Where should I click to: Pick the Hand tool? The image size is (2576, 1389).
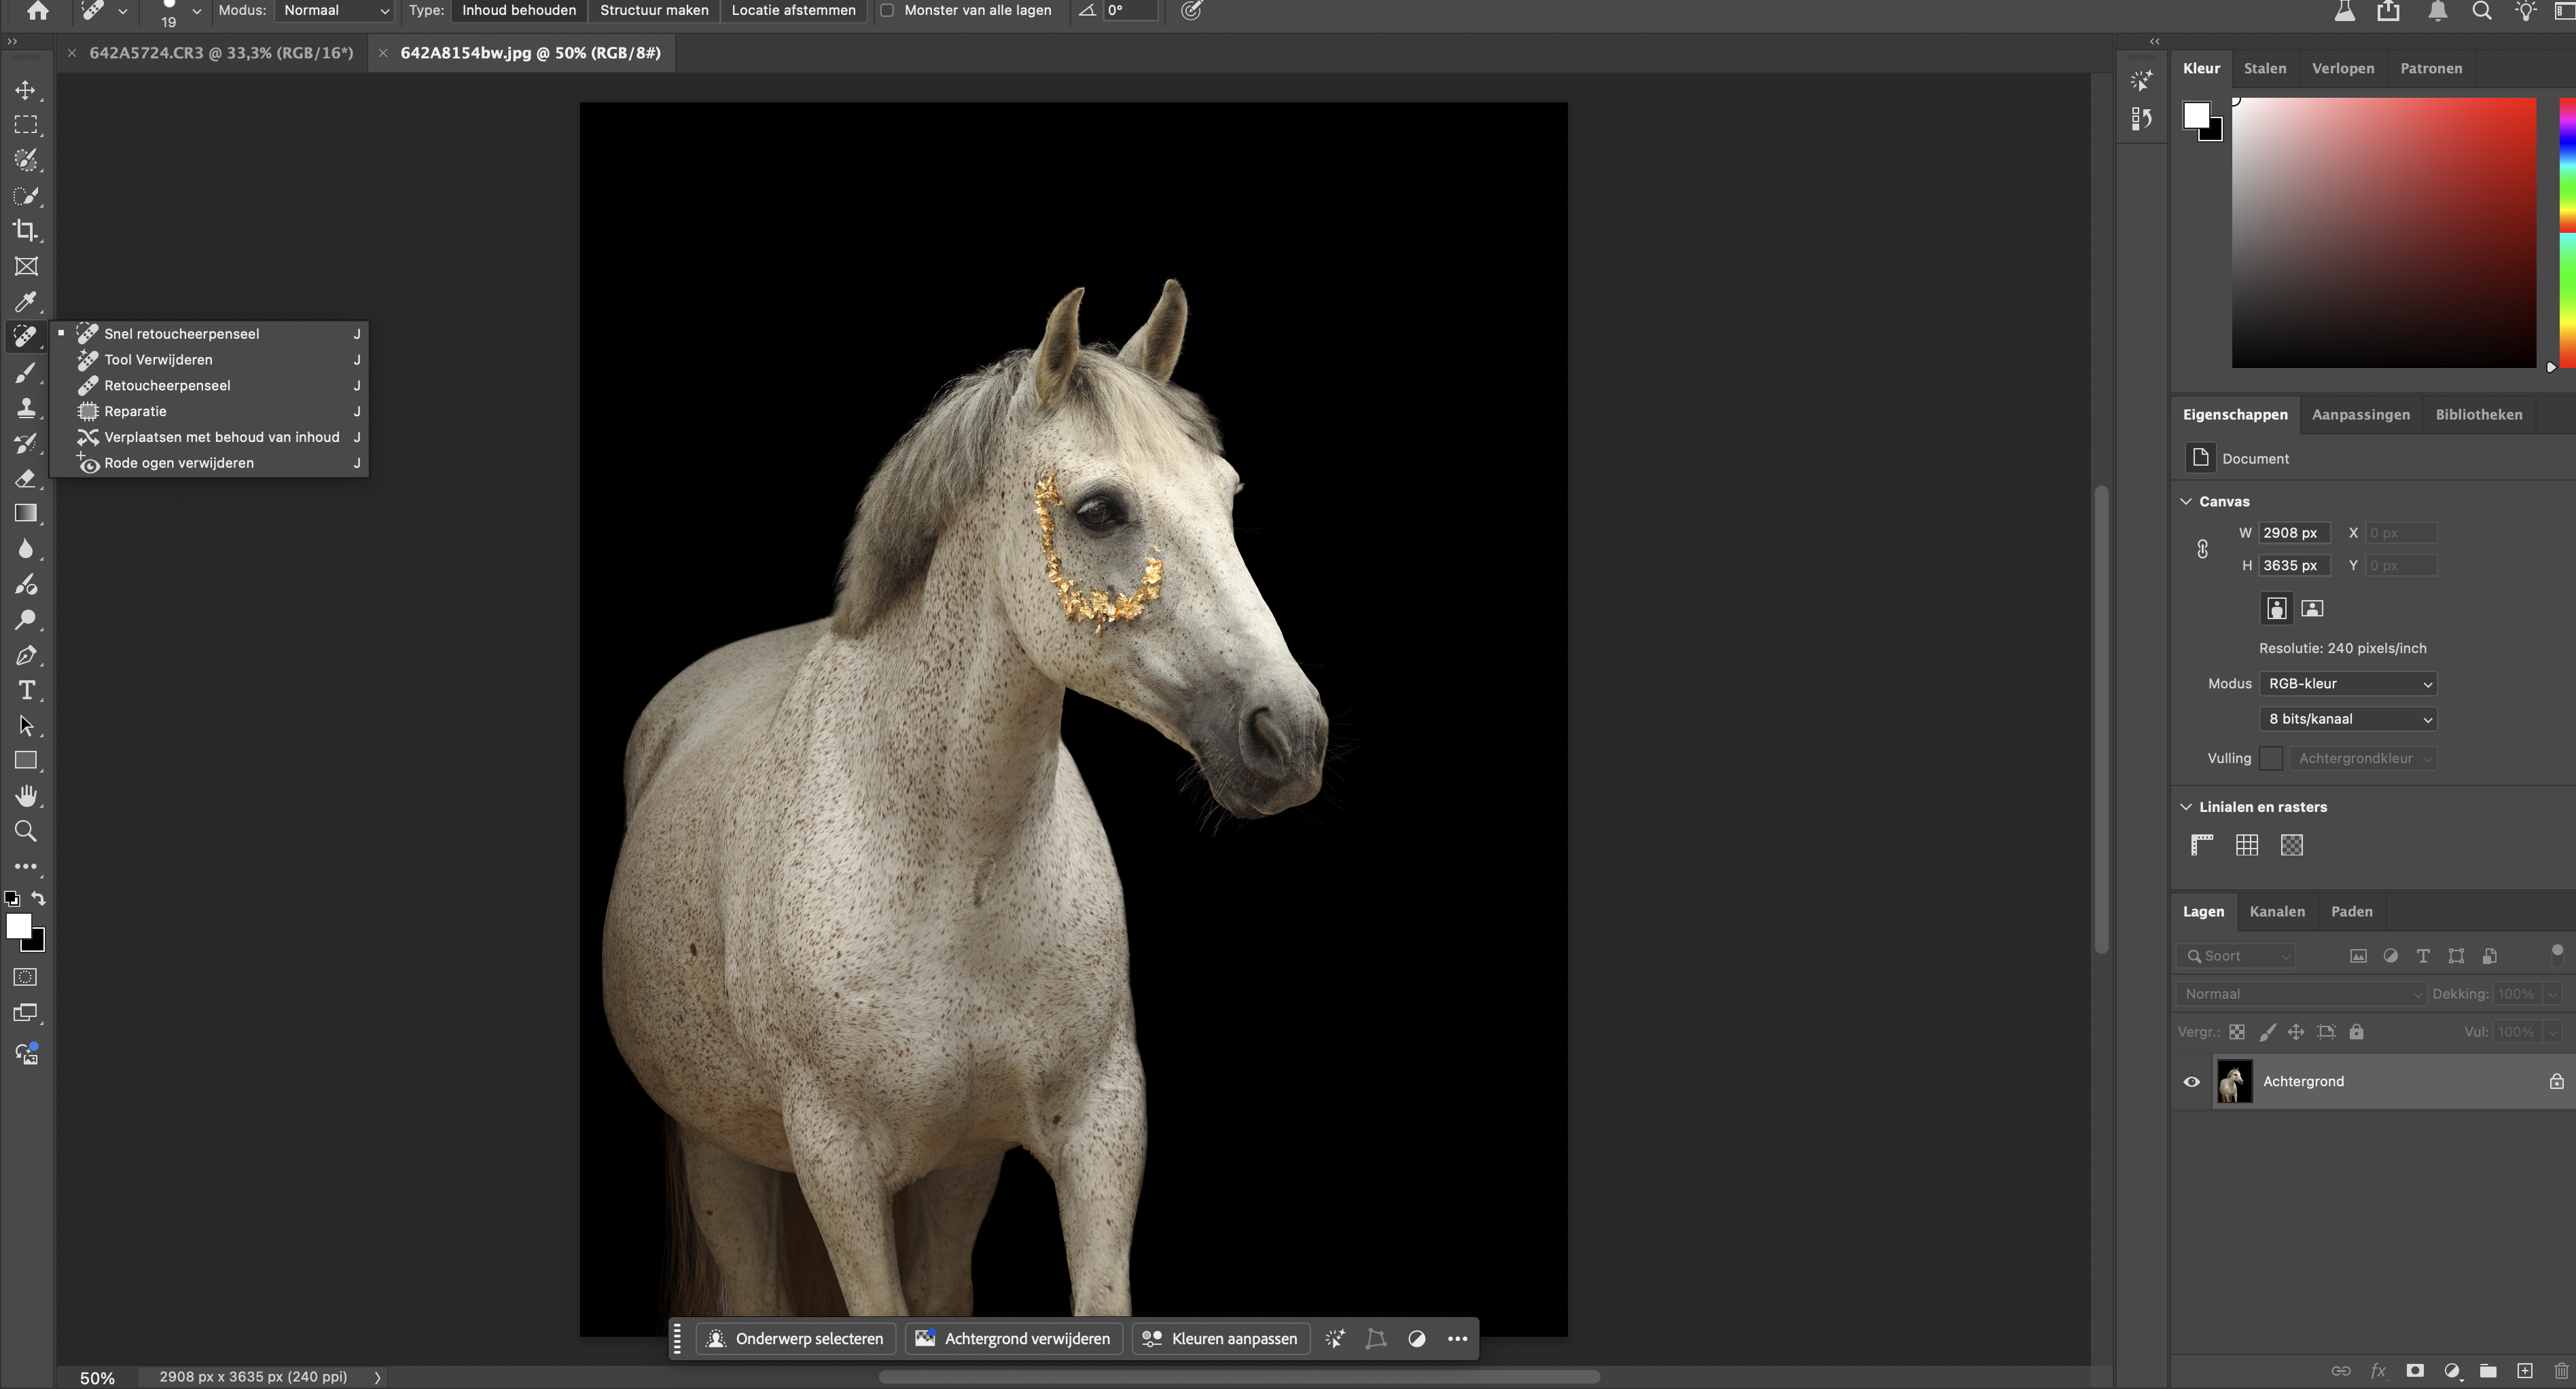point(26,796)
